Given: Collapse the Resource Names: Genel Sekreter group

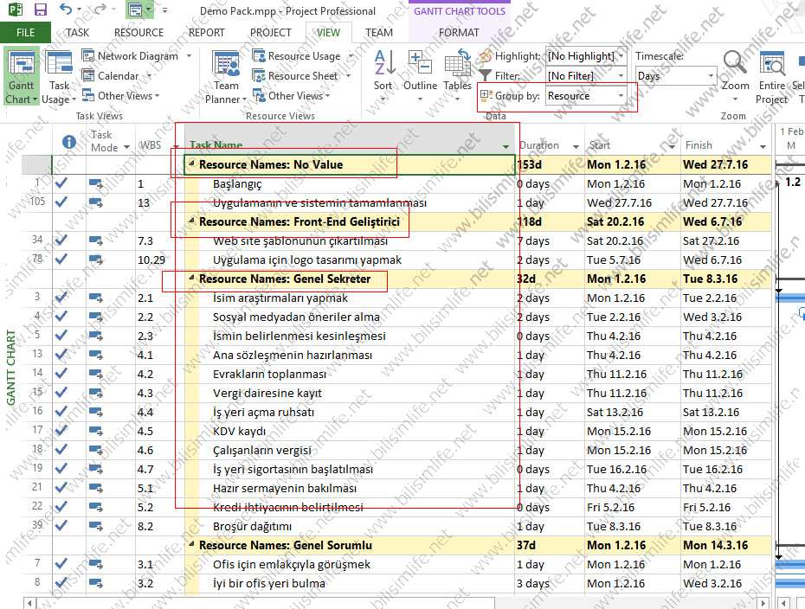Looking at the screenshot, I should point(191,278).
